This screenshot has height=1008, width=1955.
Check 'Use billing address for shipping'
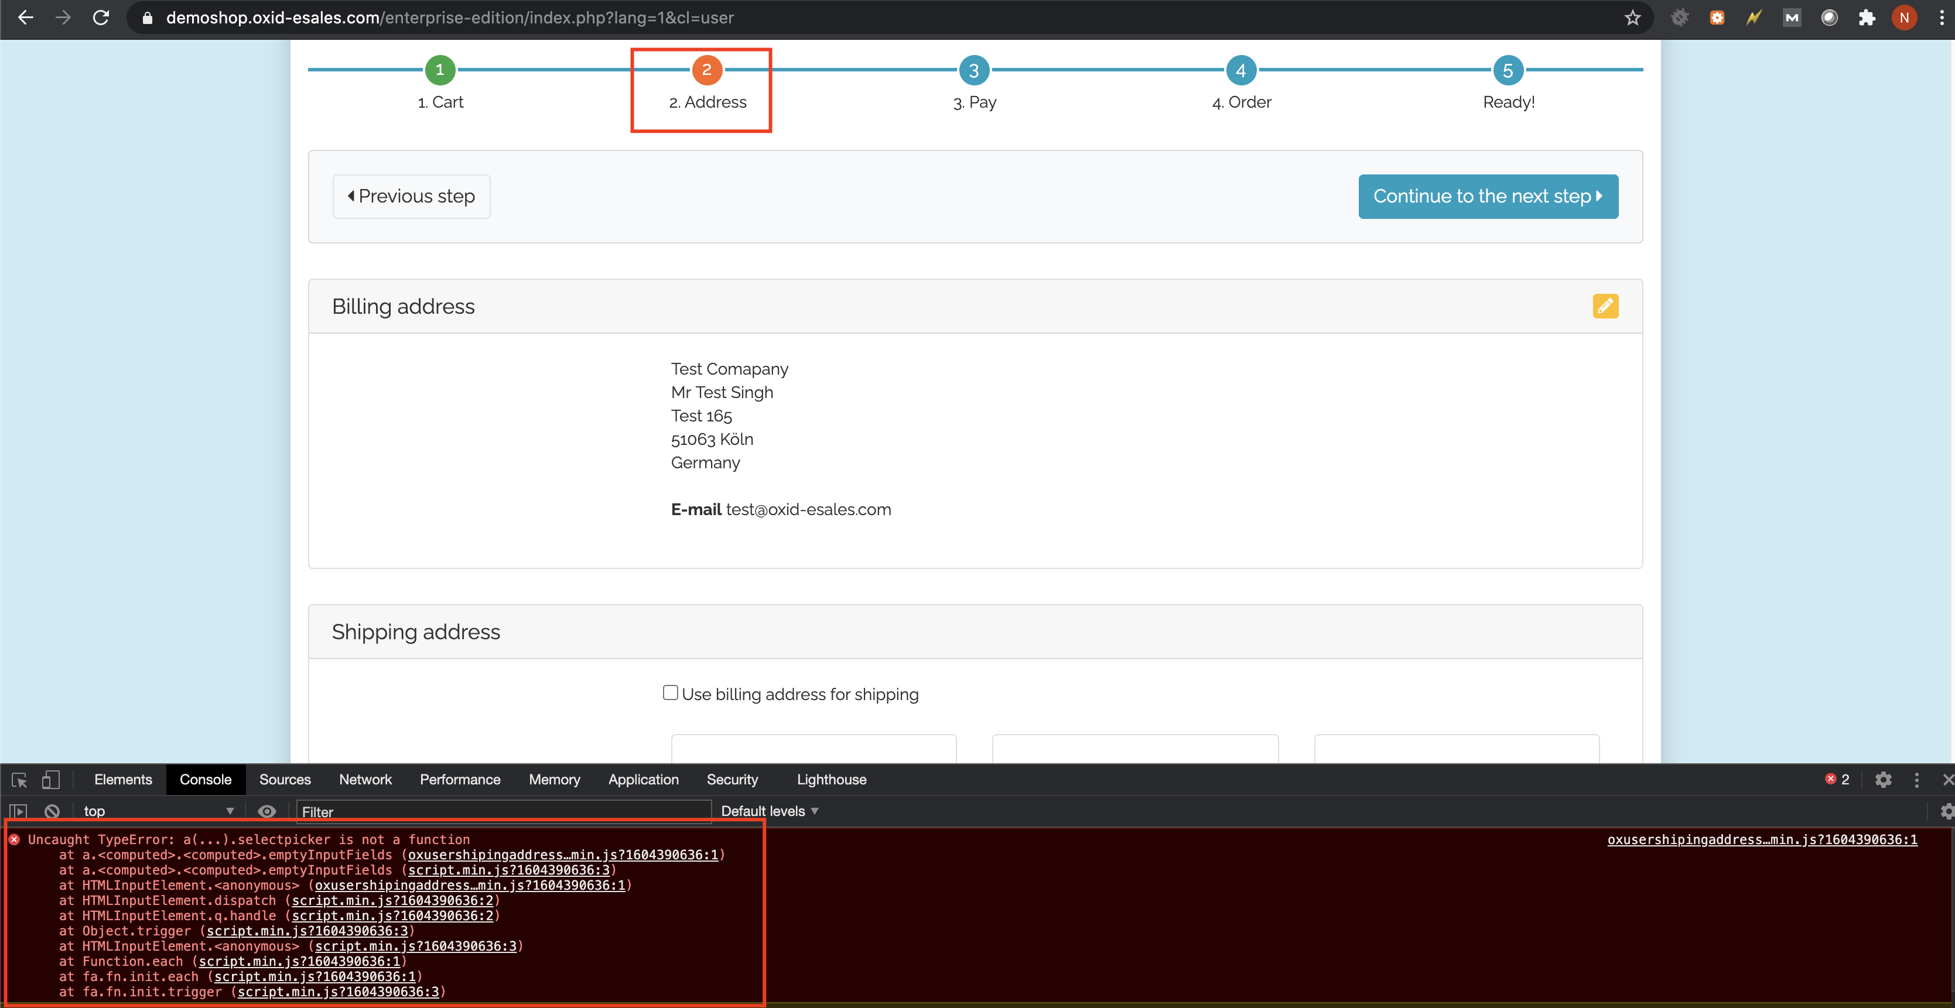tap(670, 692)
